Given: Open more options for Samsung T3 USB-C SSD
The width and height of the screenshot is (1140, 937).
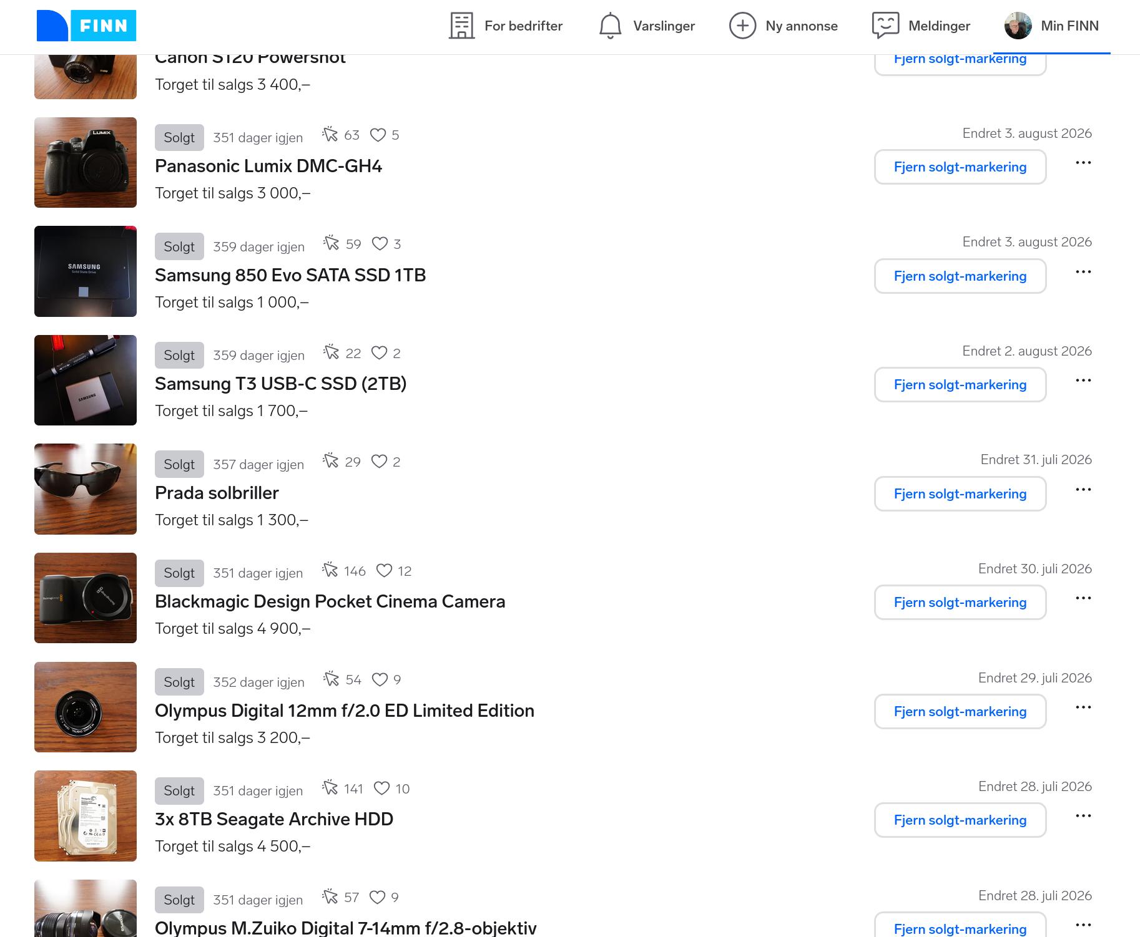Looking at the screenshot, I should 1083,381.
